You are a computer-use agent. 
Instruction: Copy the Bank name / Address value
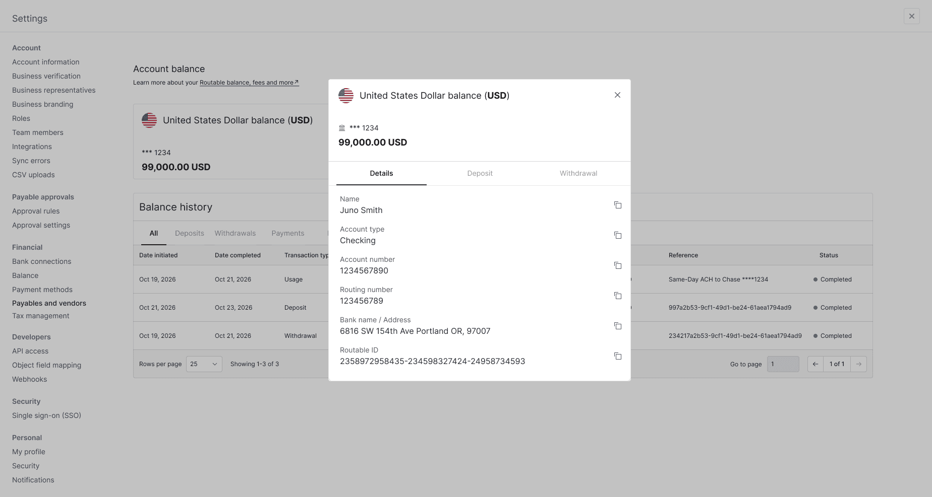(617, 326)
